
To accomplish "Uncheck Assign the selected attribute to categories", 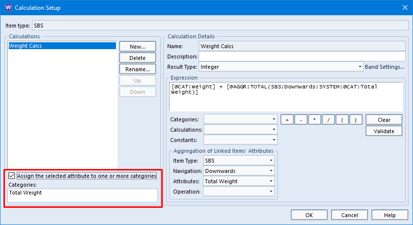I will (x=12, y=175).
